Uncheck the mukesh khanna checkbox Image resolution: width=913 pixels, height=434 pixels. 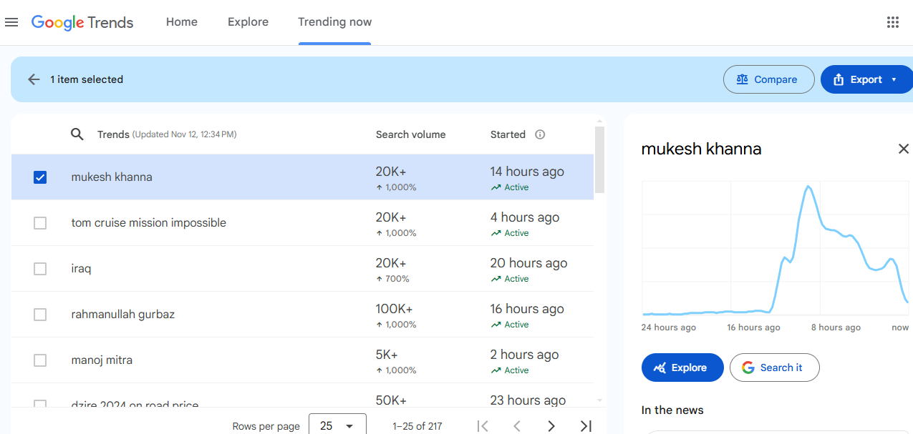coord(40,177)
